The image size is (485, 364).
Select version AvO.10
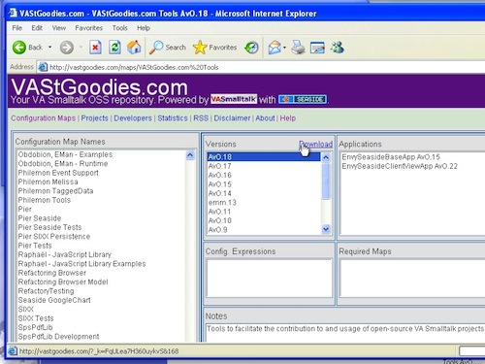tap(264, 220)
